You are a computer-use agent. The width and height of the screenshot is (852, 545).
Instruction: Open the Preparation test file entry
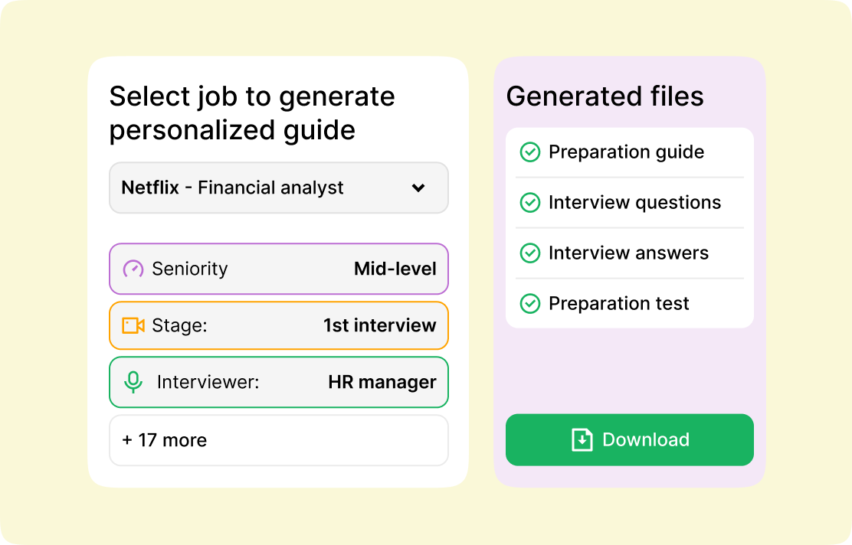tap(630, 303)
